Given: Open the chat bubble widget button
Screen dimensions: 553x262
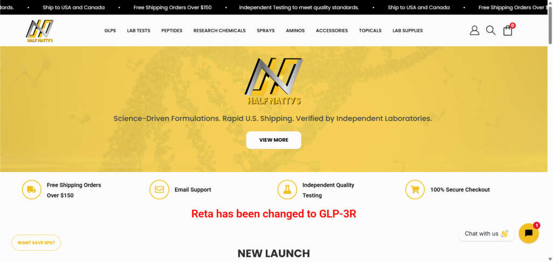Looking at the screenshot, I should (529, 233).
